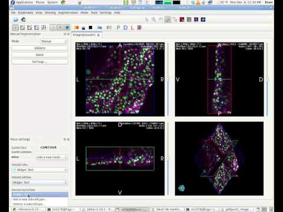The image size is (283, 212).
Task: Select the fourth view layout icon
Action: [37, 28]
